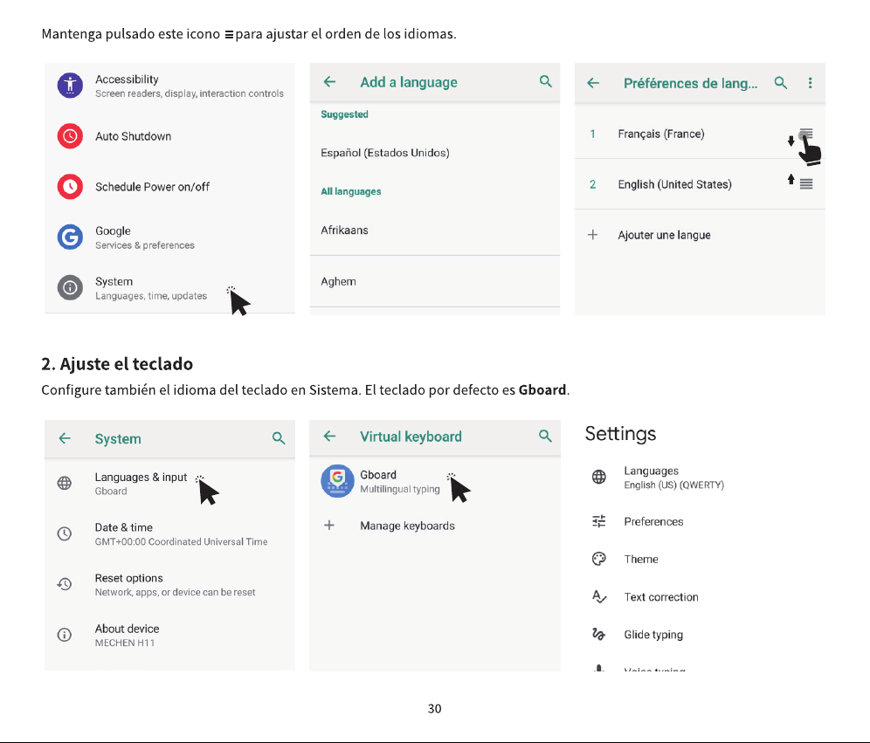The width and height of the screenshot is (870, 743).
Task: Open three-dot overflow menu in language preferences
Action: pyautogui.click(x=810, y=83)
